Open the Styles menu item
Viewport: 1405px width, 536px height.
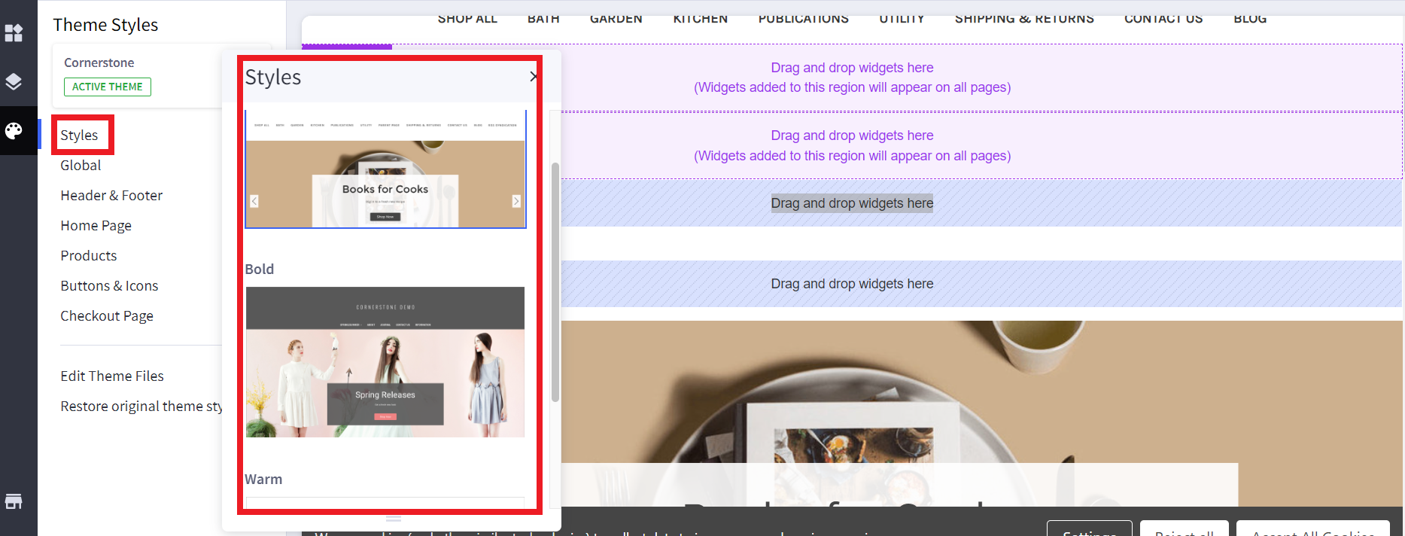click(79, 136)
